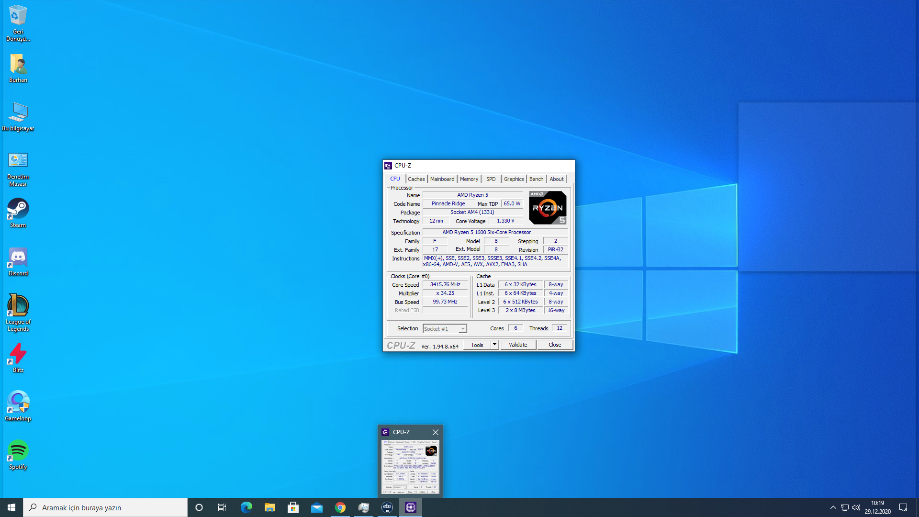Screen dimensions: 919x517
Task: Click the Validate button
Action: [518, 345]
